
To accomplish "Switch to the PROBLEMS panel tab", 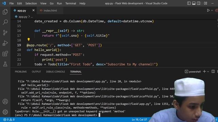I will click(x=21, y=72).
